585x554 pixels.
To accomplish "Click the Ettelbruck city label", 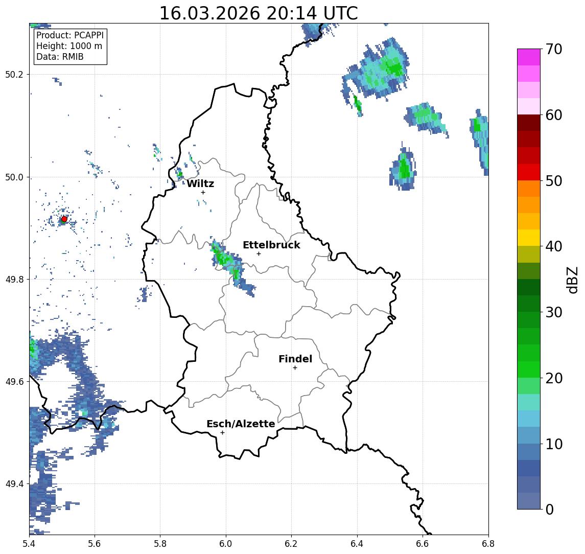I will [271, 245].
